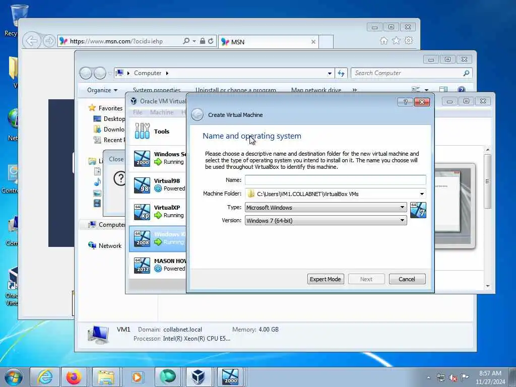Screen dimensions: 516x387
Task: Expand the Explorer toolbar overflow chevron
Action: click(x=354, y=90)
